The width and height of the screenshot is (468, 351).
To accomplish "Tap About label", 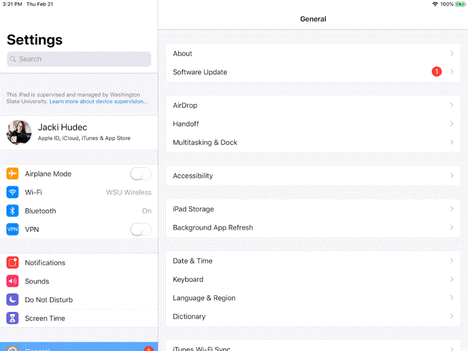I will tap(183, 53).
